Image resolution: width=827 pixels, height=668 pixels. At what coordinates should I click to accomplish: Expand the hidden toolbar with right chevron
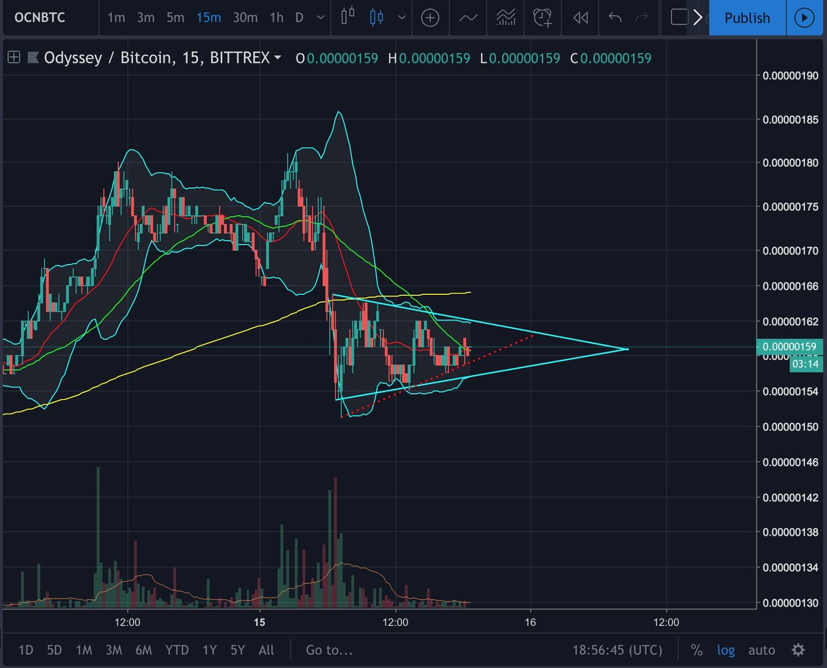click(x=698, y=17)
